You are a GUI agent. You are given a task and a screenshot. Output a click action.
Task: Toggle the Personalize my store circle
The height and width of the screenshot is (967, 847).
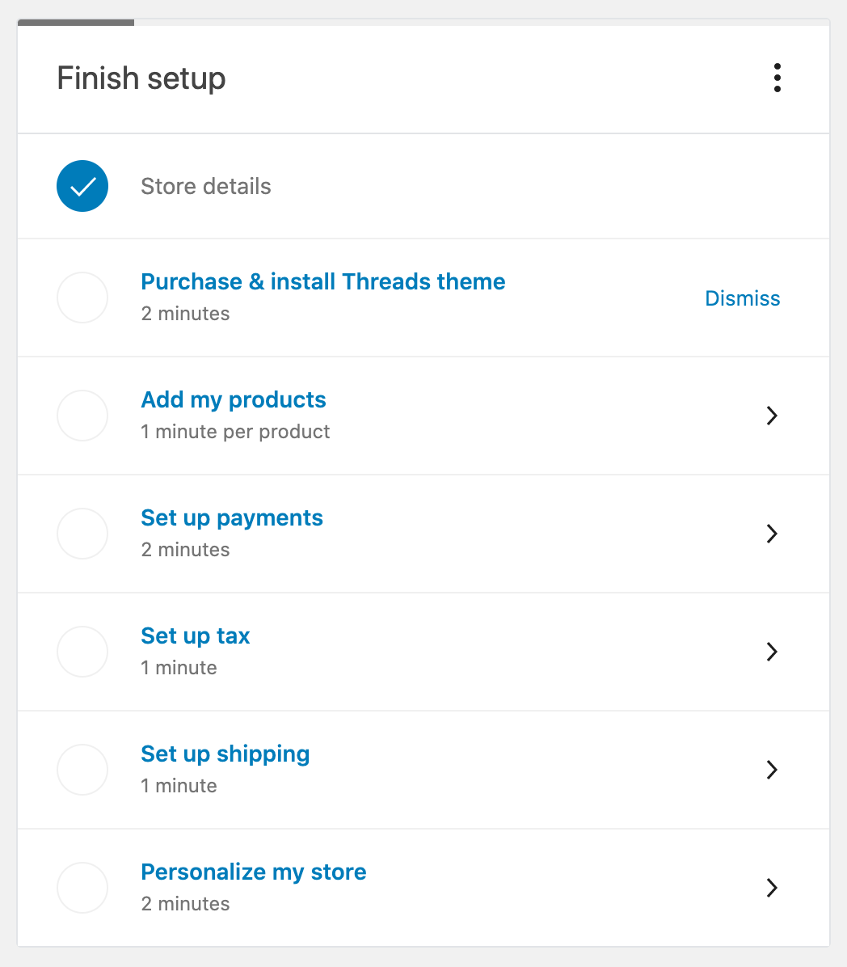(x=82, y=888)
